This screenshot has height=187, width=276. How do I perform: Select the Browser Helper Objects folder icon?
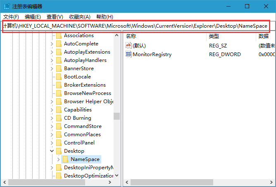pyautogui.click(x=59, y=102)
